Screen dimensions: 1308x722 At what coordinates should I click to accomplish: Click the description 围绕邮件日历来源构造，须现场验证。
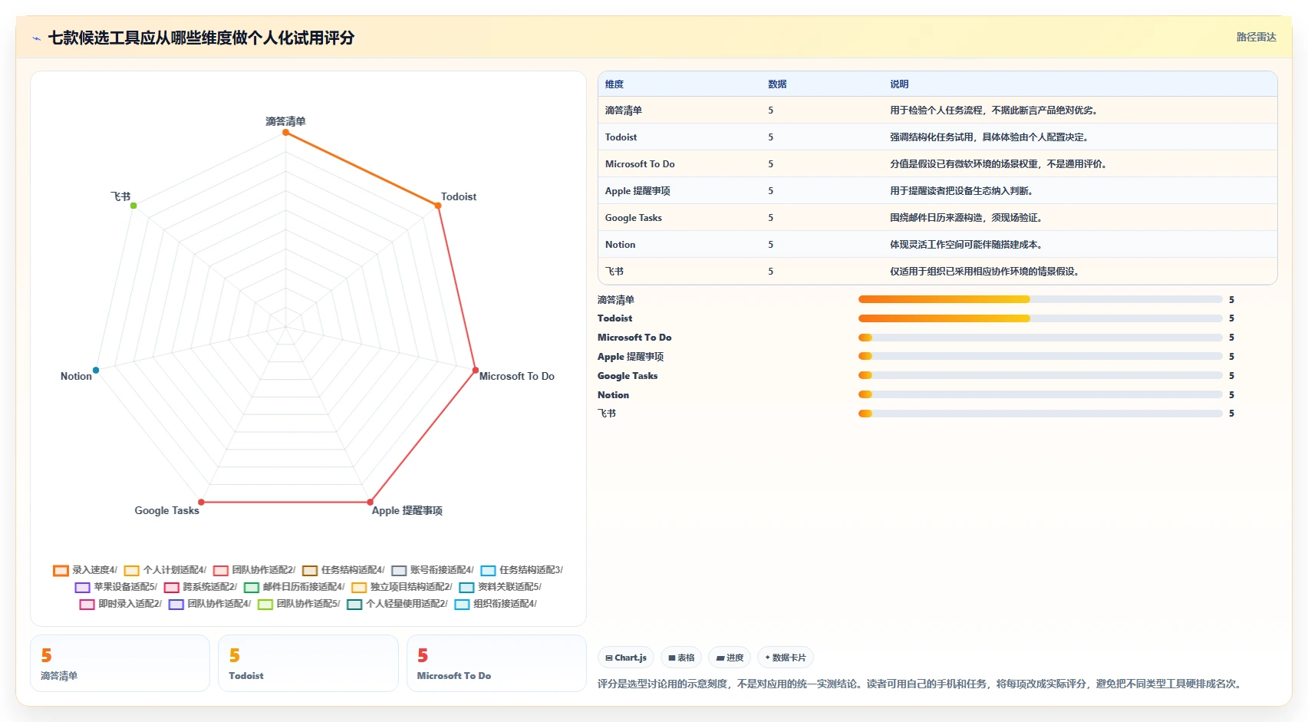(x=967, y=218)
